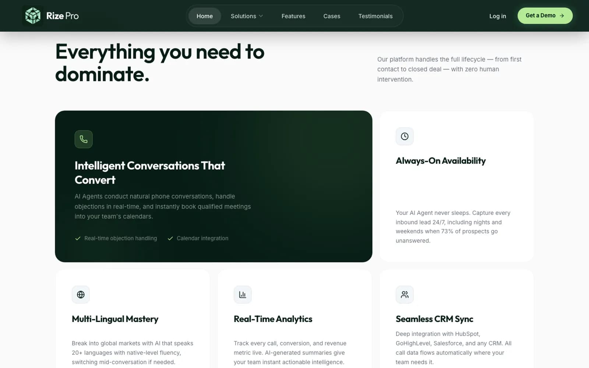Click the Rize Pro brand name text

click(63, 16)
